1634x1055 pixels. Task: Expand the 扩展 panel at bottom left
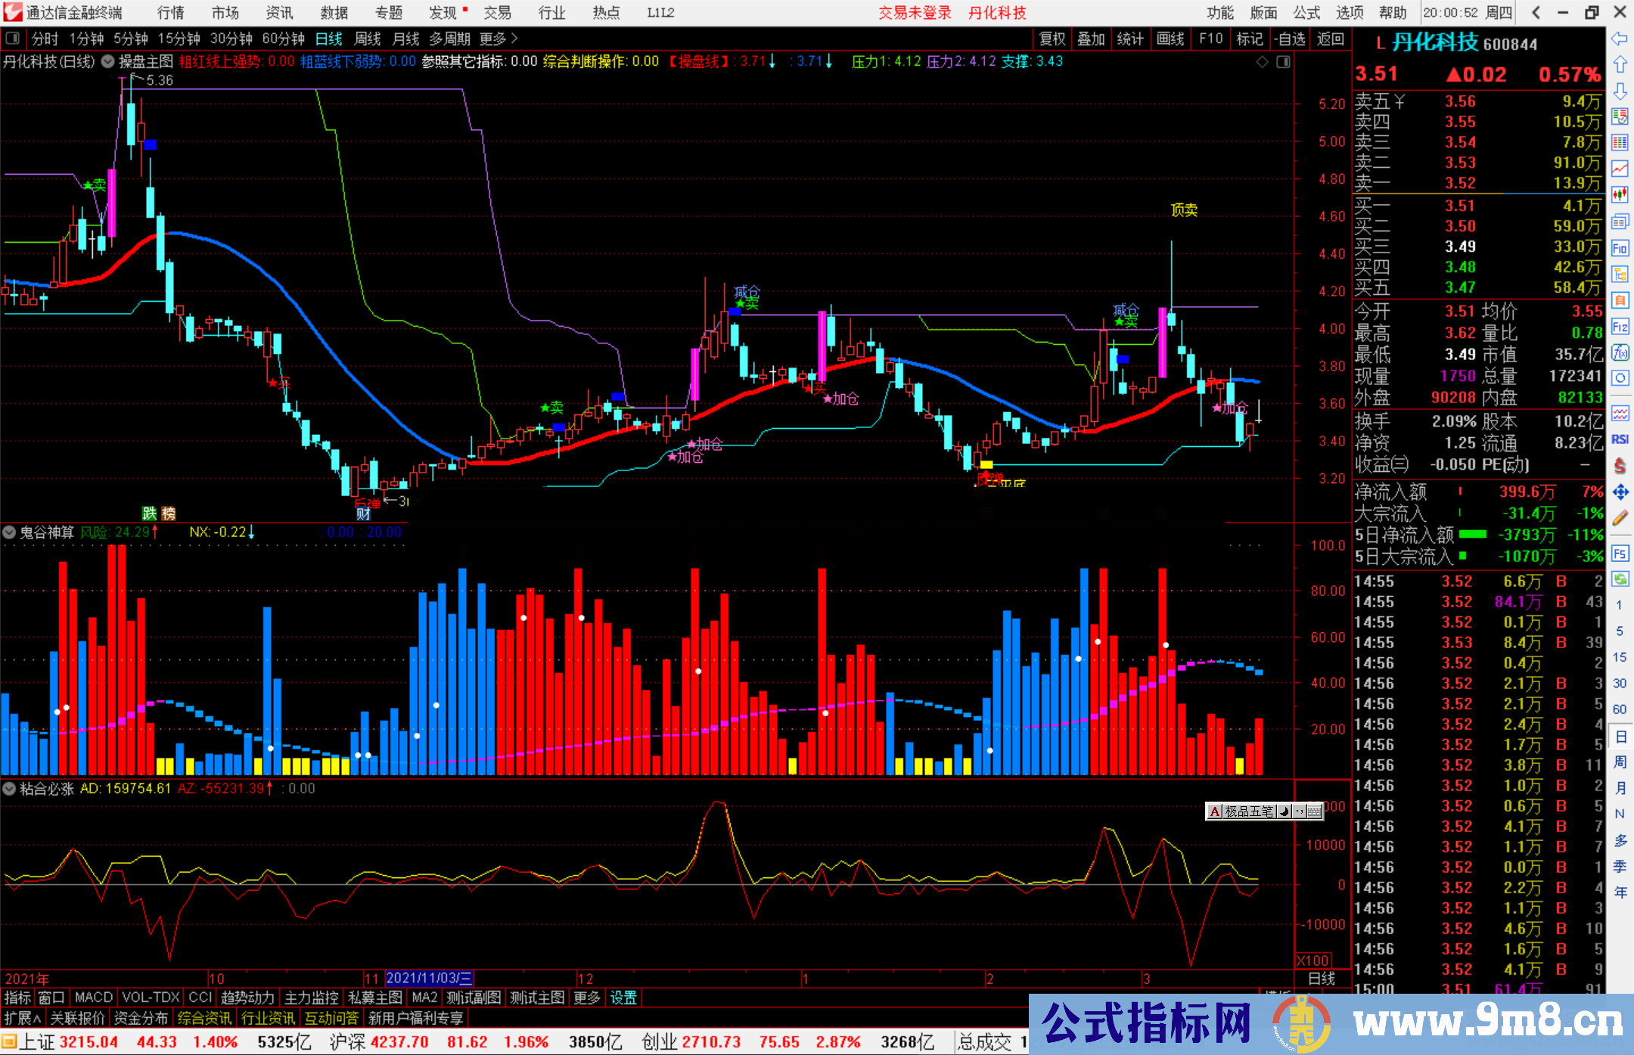click(x=23, y=1018)
